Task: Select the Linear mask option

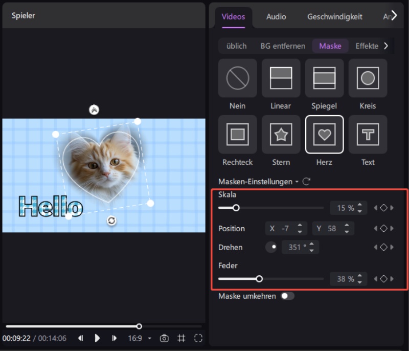Action: pos(281,78)
